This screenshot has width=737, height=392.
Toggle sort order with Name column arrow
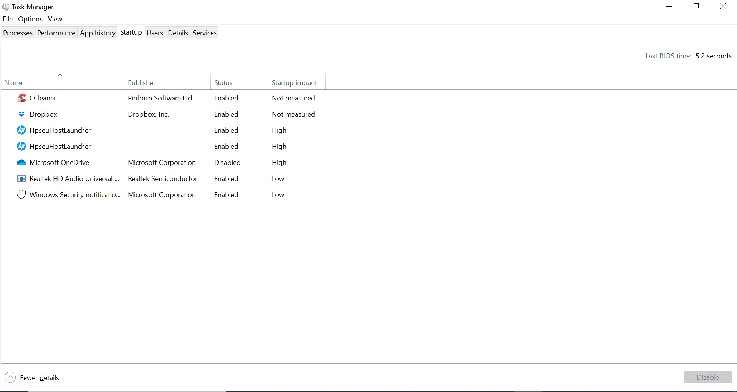coord(60,75)
